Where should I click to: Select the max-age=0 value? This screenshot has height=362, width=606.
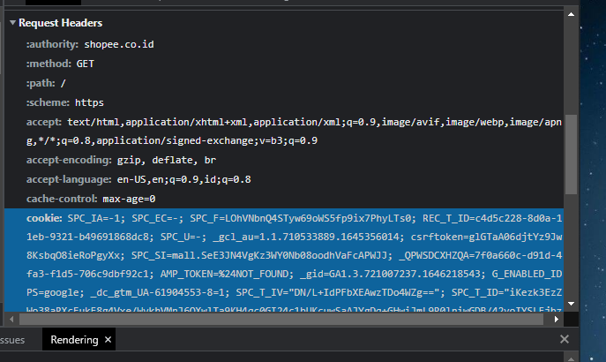129,199
